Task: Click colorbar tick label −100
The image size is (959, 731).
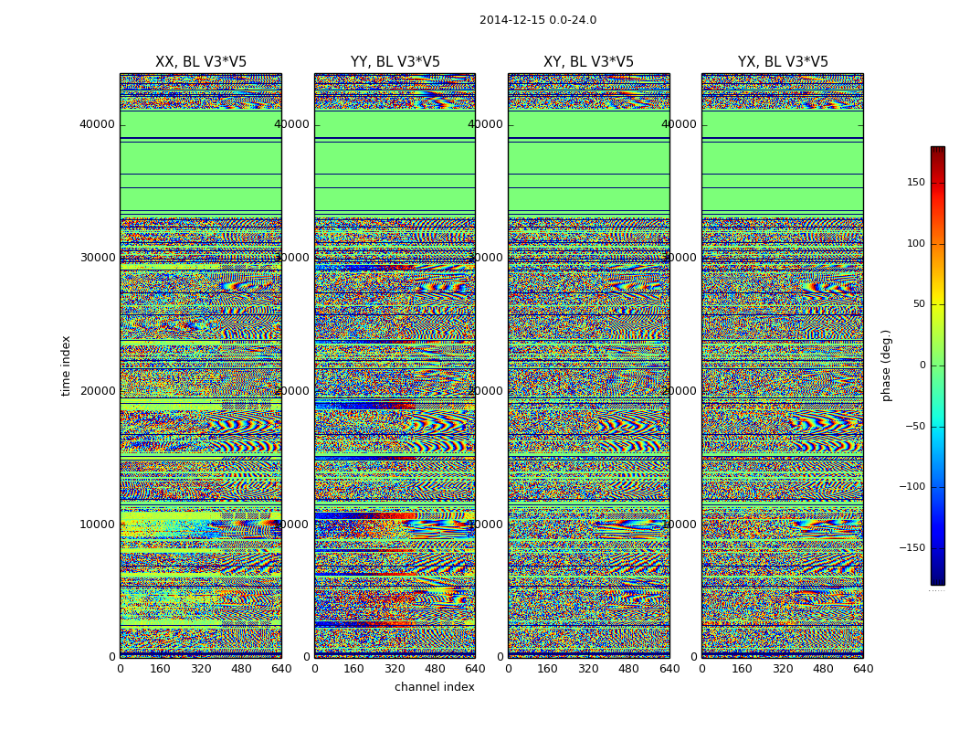Action: [912, 486]
